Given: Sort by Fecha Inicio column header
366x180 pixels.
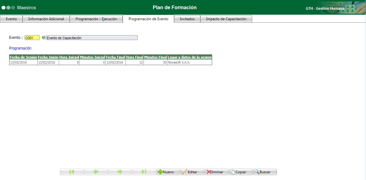Looking at the screenshot, I should pos(48,57).
